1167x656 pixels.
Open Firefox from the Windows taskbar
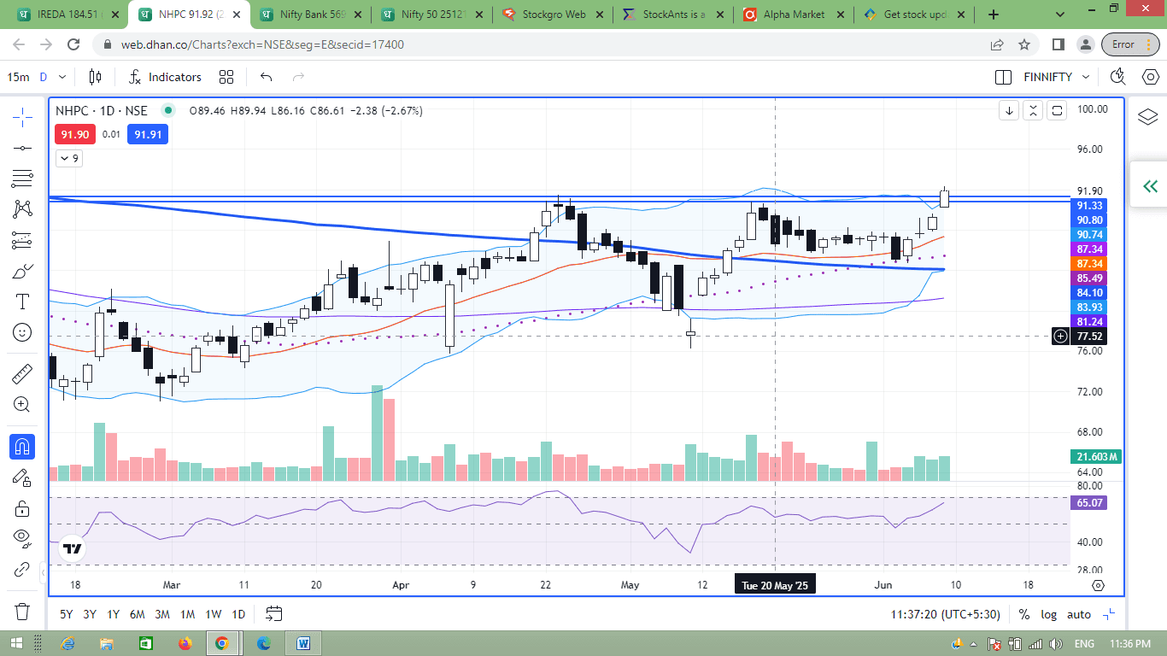pos(185,643)
